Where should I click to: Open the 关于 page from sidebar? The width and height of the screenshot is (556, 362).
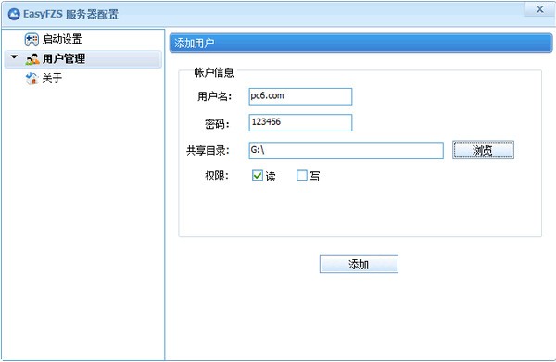[x=52, y=79]
